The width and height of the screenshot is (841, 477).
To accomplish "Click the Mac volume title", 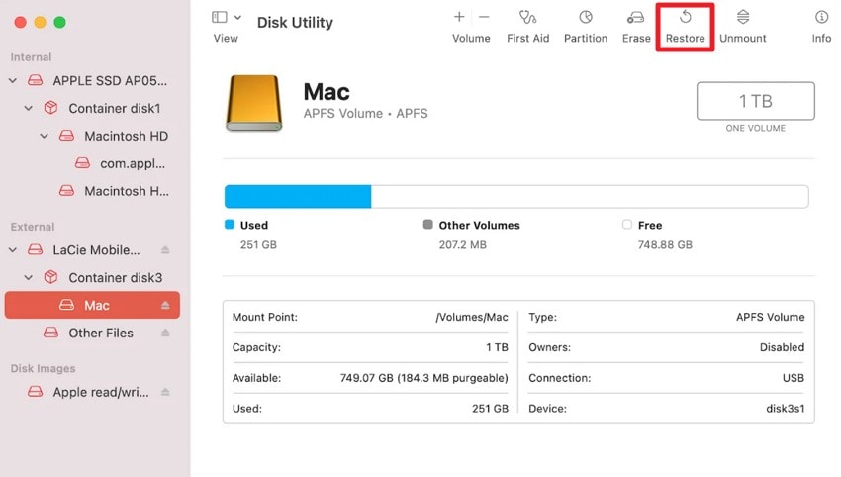I will tap(327, 92).
